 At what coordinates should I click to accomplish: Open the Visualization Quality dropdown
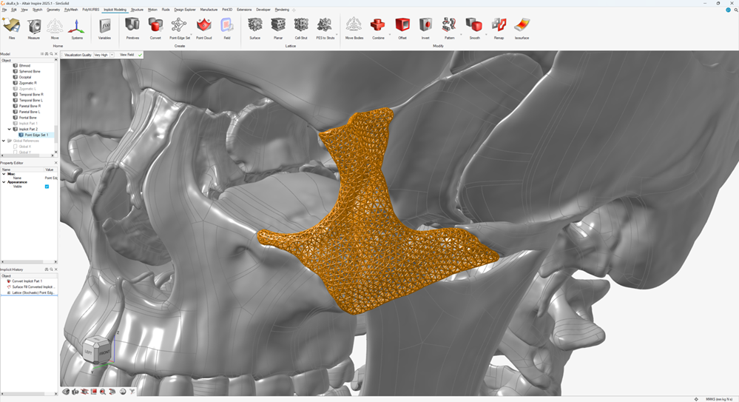[112, 55]
